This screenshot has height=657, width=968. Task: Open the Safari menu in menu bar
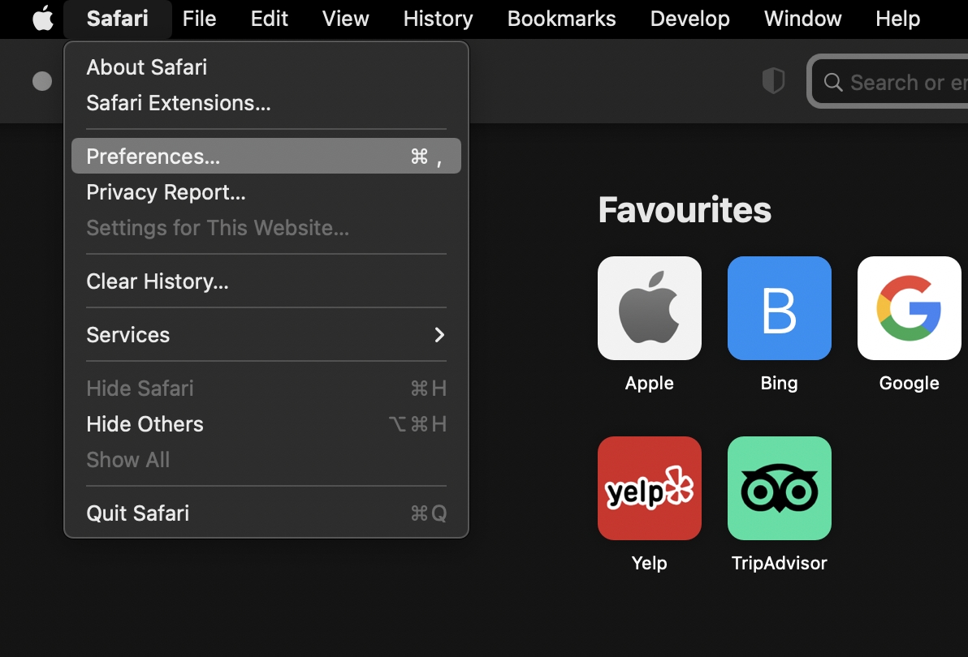click(x=117, y=19)
